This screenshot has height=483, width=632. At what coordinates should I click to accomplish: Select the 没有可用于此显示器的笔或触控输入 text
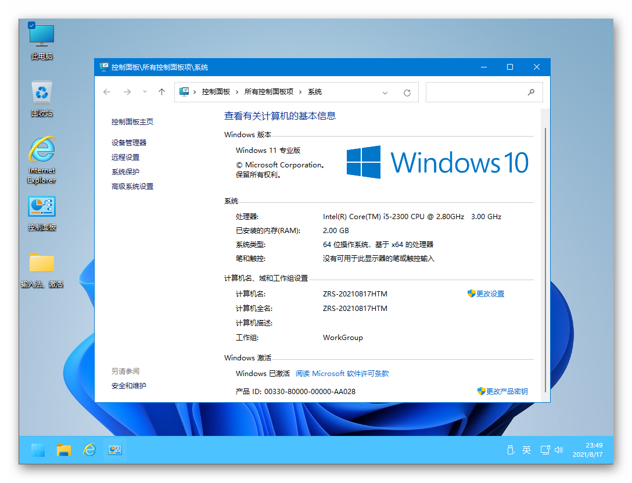(x=379, y=259)
